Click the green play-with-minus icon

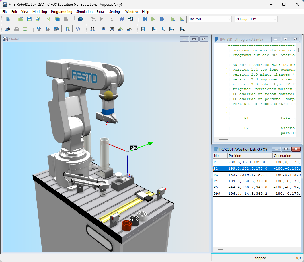(x=182, y=19)
